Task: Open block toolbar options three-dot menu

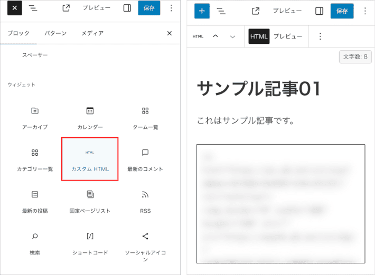Action: point(320,36)
